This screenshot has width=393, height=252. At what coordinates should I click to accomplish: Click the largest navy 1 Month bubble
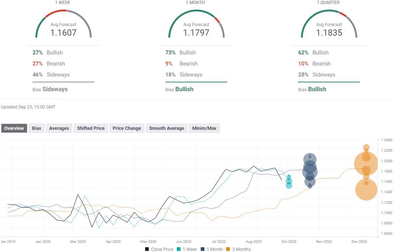point(310,171)
